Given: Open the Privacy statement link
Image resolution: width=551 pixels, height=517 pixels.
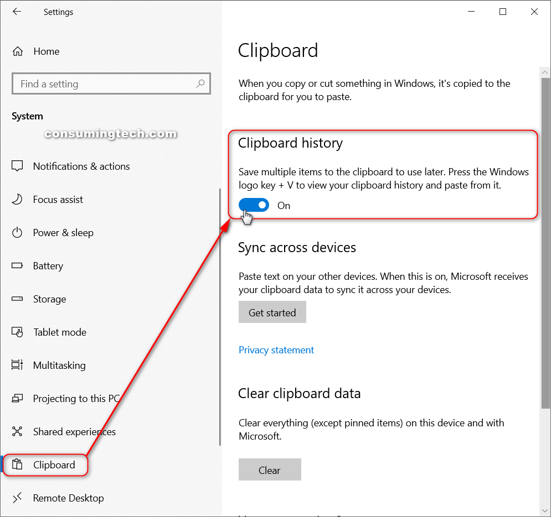Looking at the screenshot, I should [x=276, y=350].
